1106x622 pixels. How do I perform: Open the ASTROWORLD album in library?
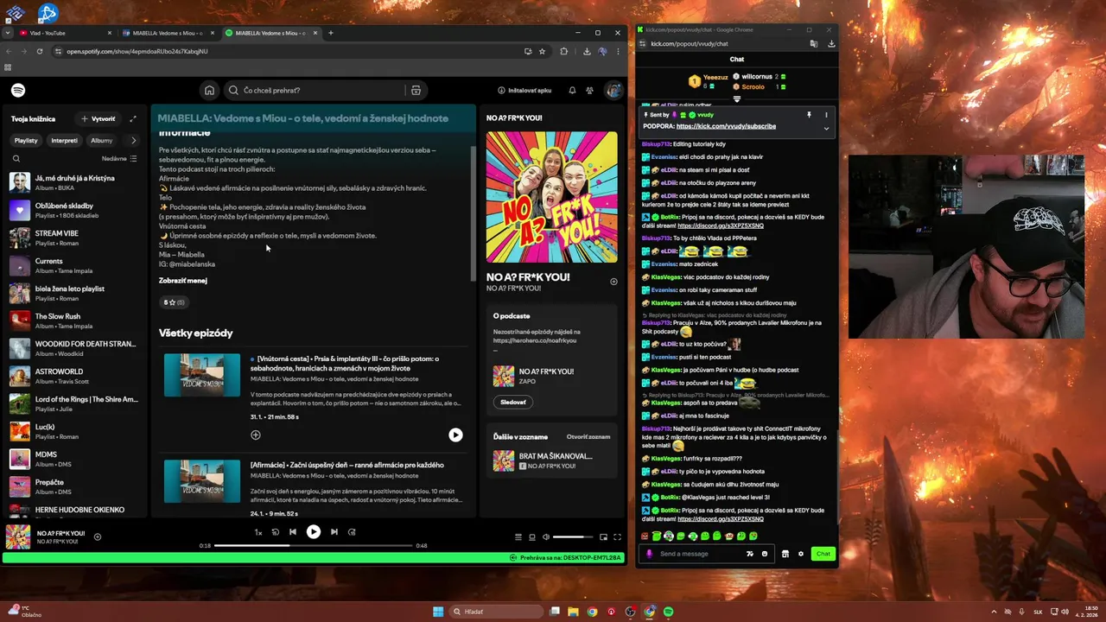pyautogui.click(x=73, y=376)
